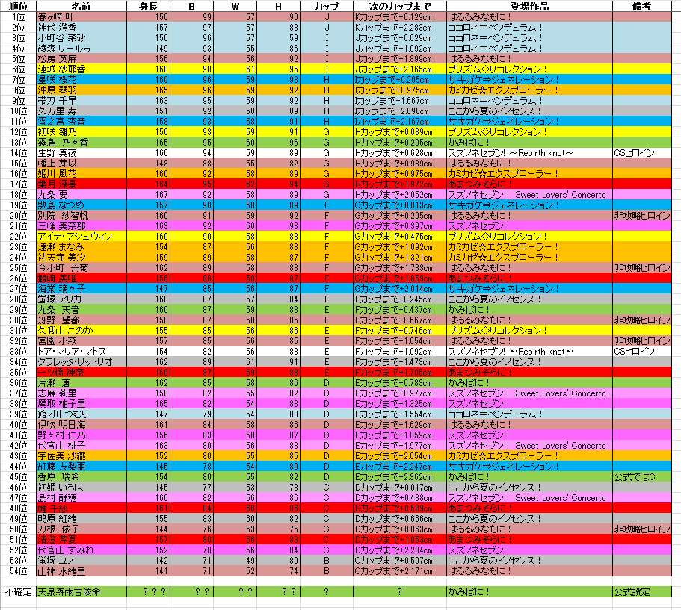Select the name cell 久我山 このか
The image size is (681, 610).
81,331
